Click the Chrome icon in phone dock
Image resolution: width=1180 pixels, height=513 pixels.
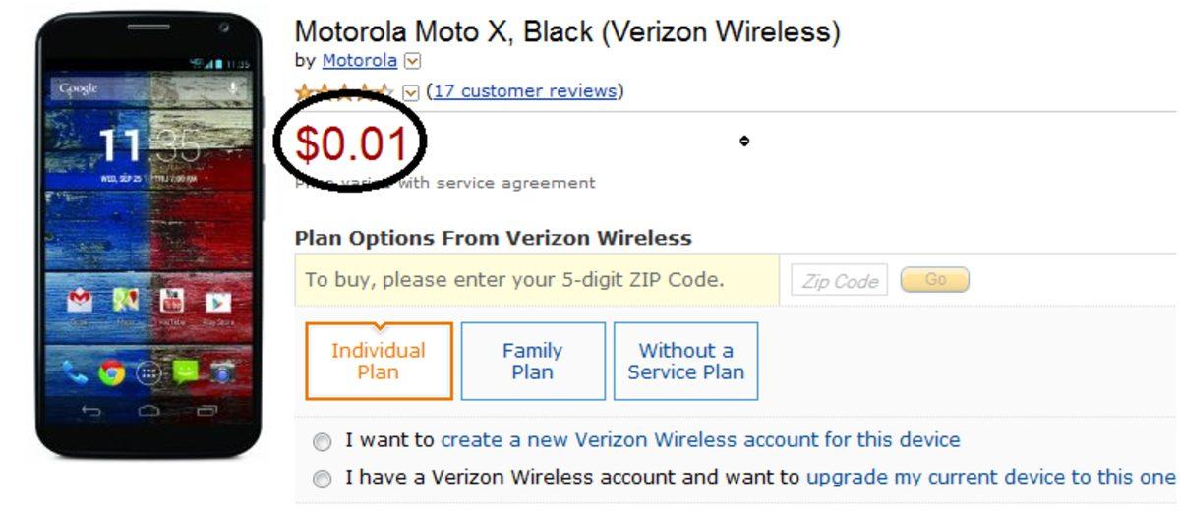[x=111, y=373]
